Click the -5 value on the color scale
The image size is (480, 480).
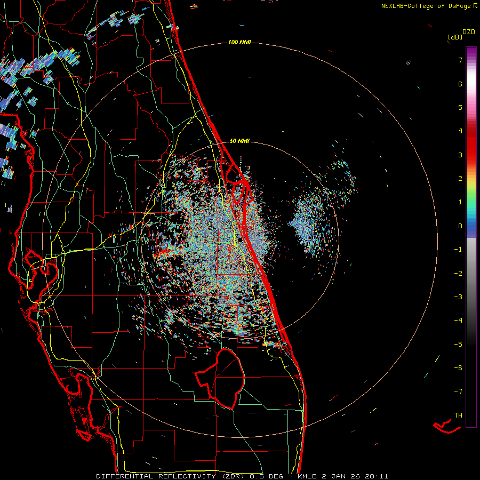tap(458, 344)
